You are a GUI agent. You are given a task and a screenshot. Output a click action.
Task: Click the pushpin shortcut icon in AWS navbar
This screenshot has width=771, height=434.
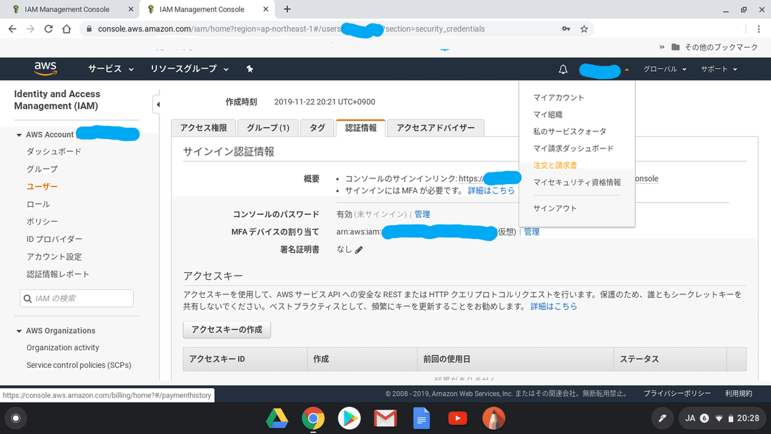[250, 69]
